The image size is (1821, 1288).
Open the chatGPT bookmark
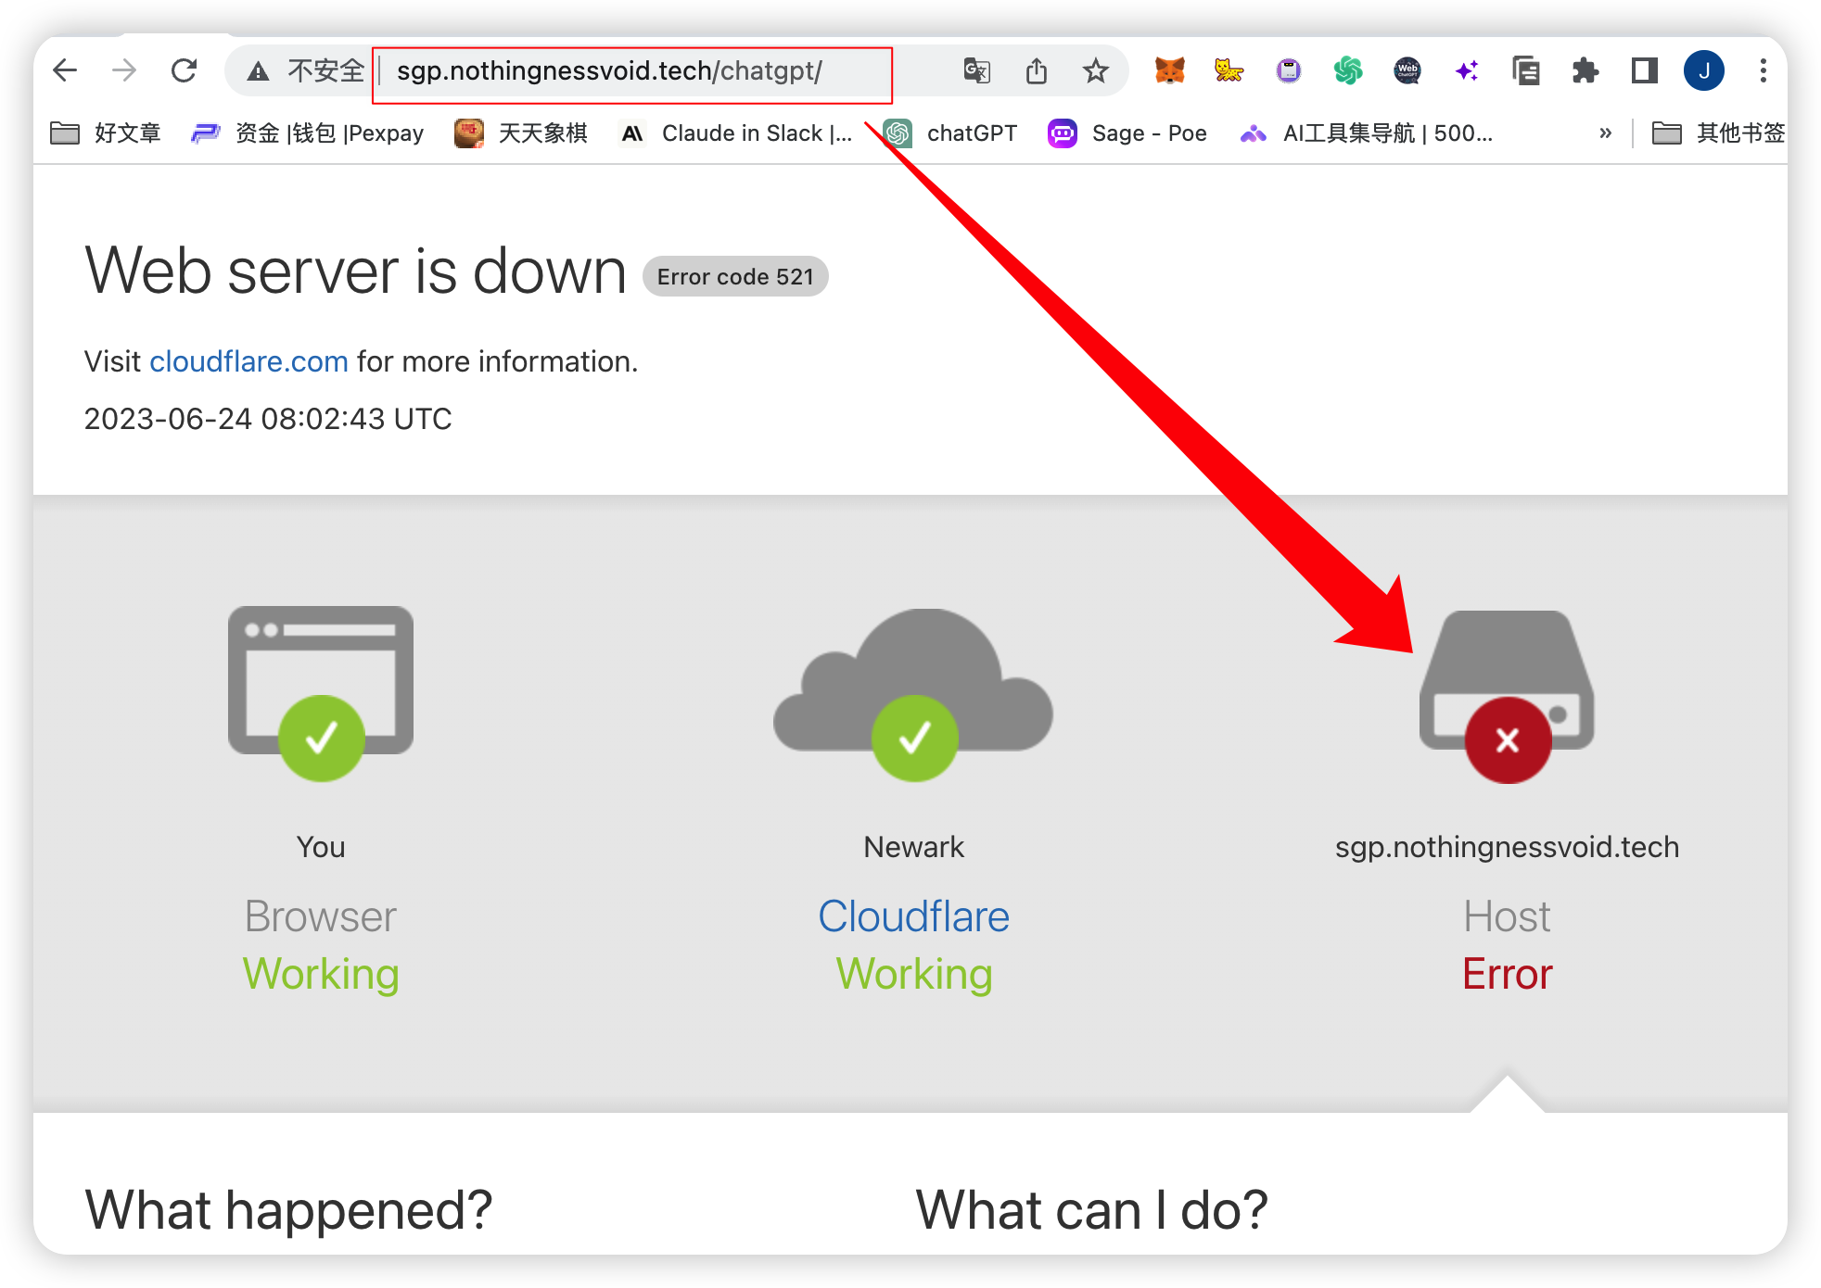pos(950,133)
